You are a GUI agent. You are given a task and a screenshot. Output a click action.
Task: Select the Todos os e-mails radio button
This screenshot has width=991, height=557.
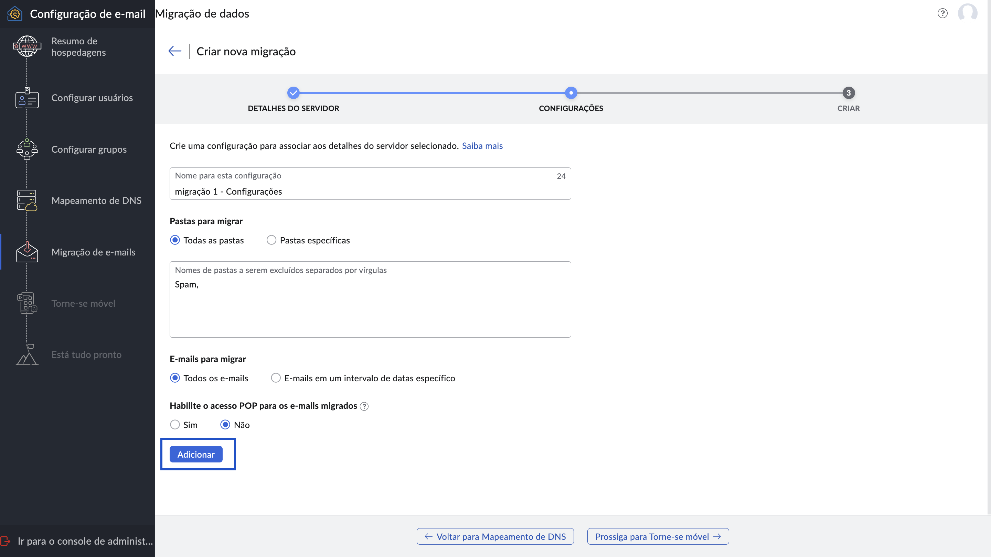(175, 378)
